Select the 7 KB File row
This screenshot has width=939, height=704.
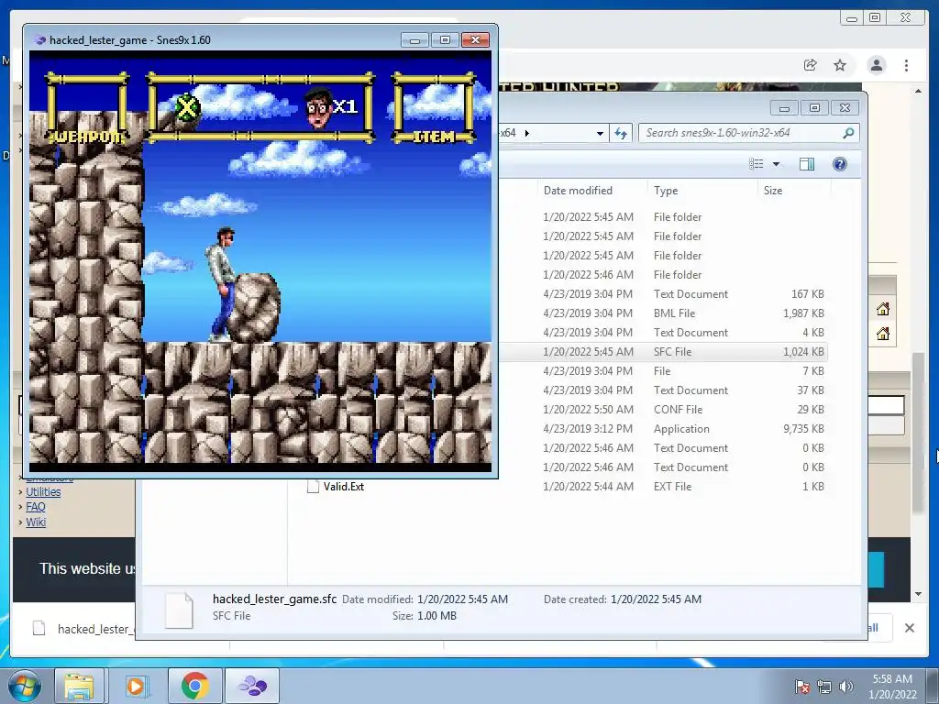click(663, 371)
